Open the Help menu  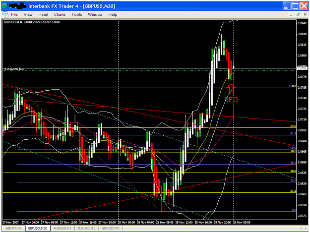(x=113, y=14)
